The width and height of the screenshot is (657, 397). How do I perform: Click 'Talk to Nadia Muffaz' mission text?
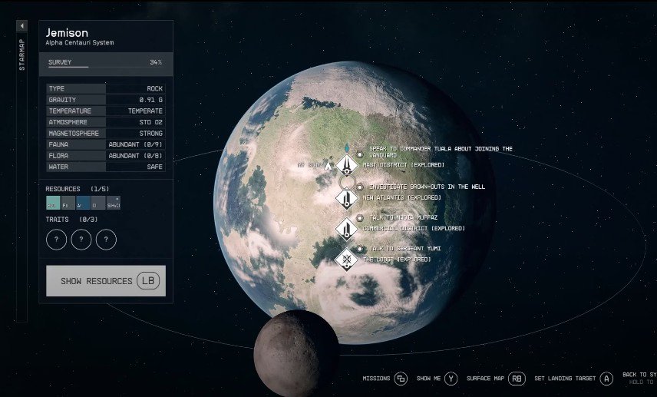[x=403, y=218]
